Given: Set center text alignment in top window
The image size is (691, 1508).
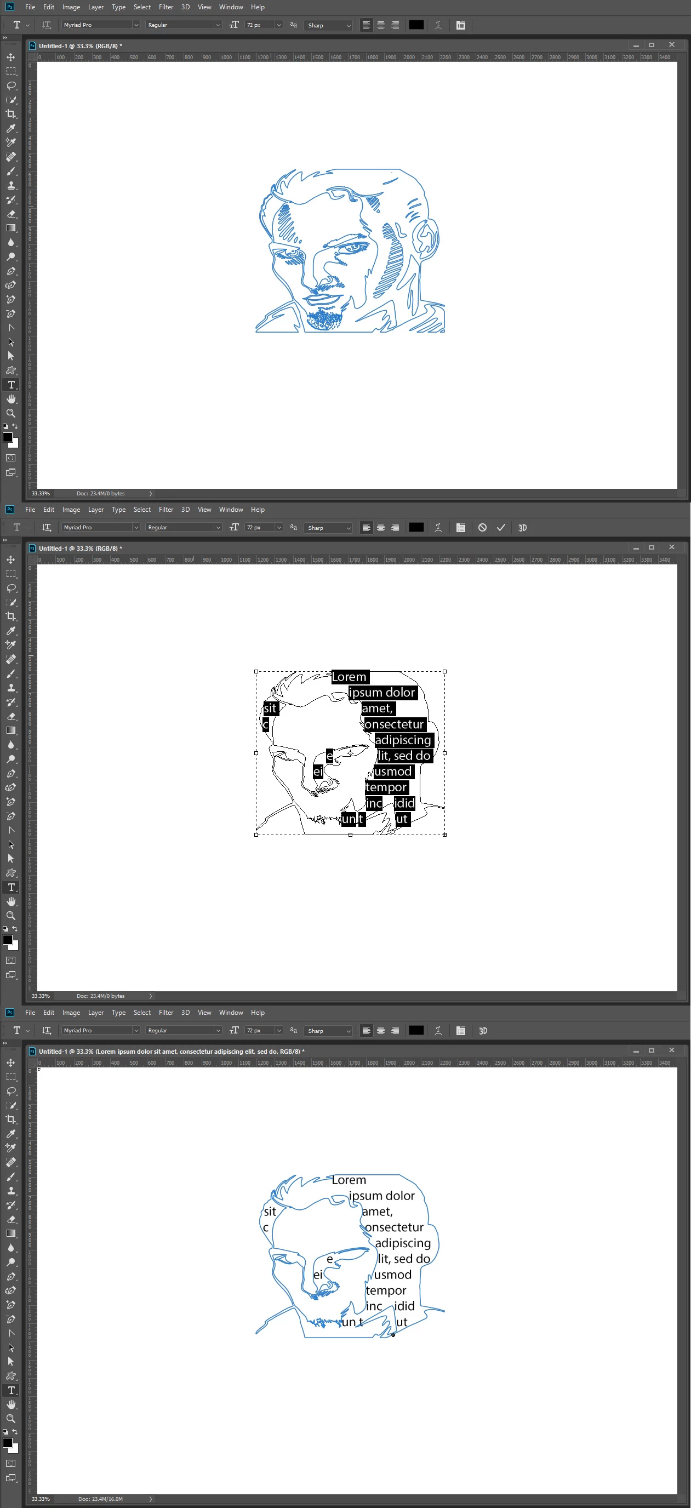Looking at the screenshot, I should coord(381,25).
